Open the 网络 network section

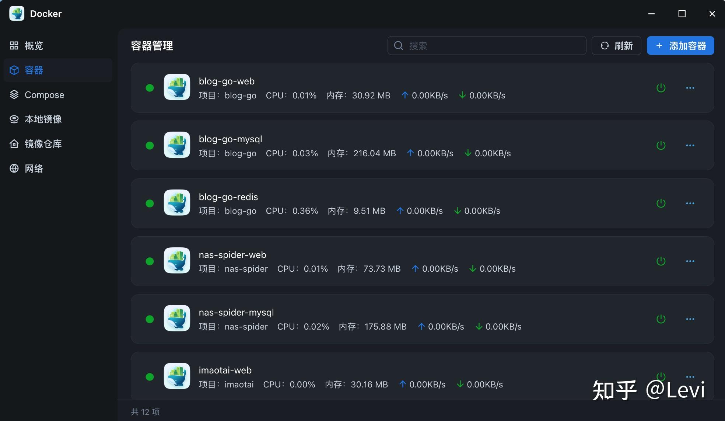26,168
